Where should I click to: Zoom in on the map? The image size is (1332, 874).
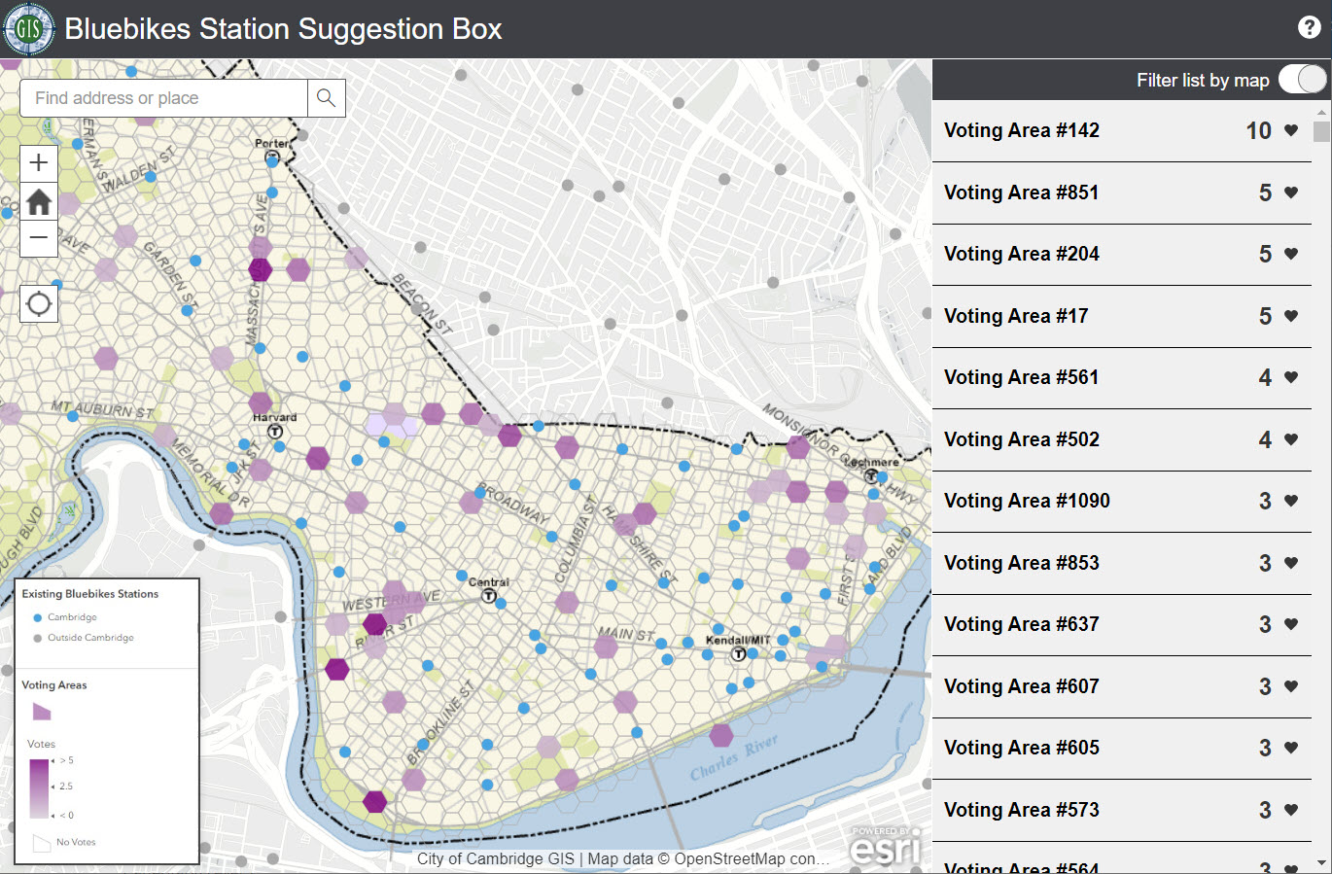pyautogui.click(x=39, y=163)
